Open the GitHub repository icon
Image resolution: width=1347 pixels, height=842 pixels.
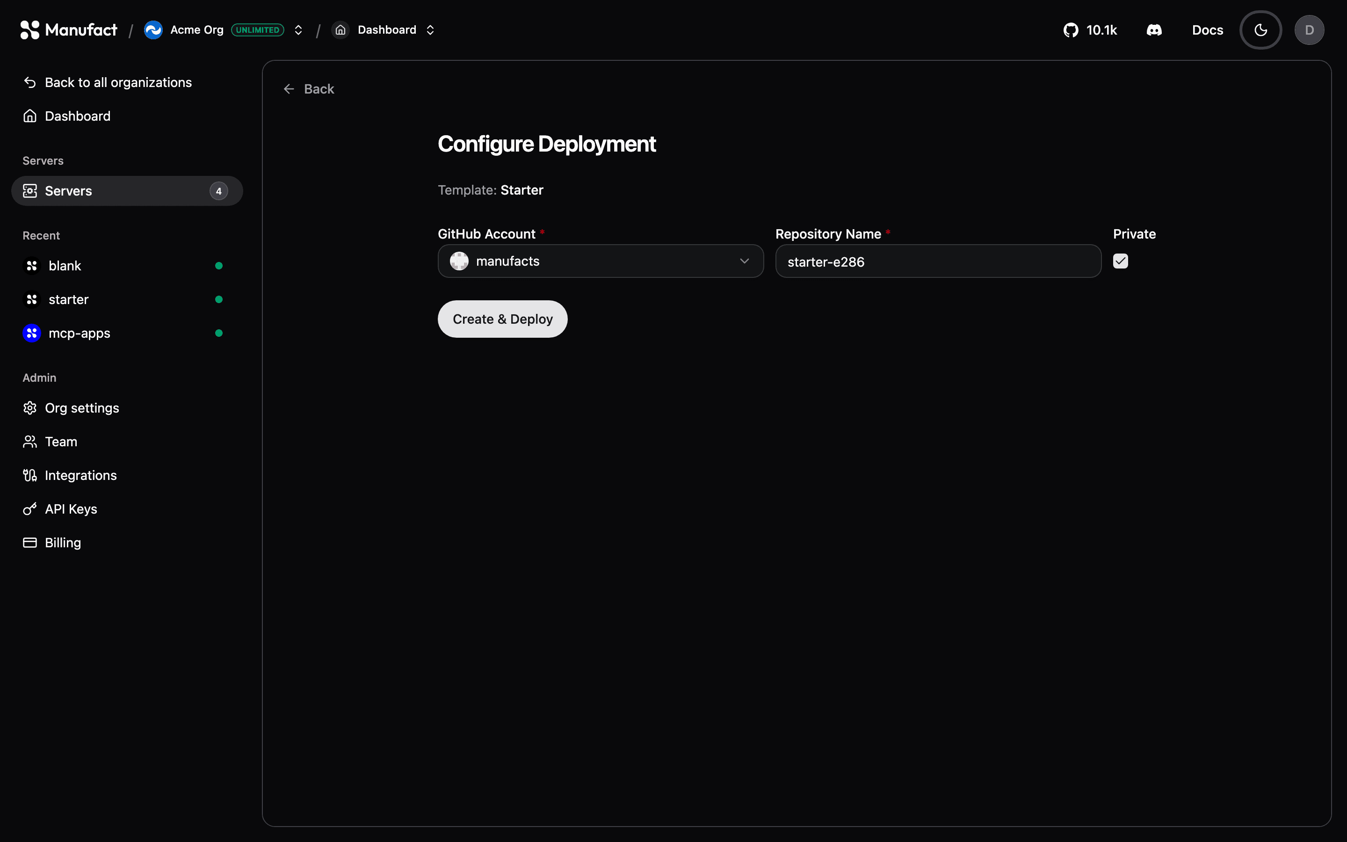tap(1071, 30)
